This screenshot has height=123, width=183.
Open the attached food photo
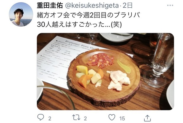pos(105,72)
